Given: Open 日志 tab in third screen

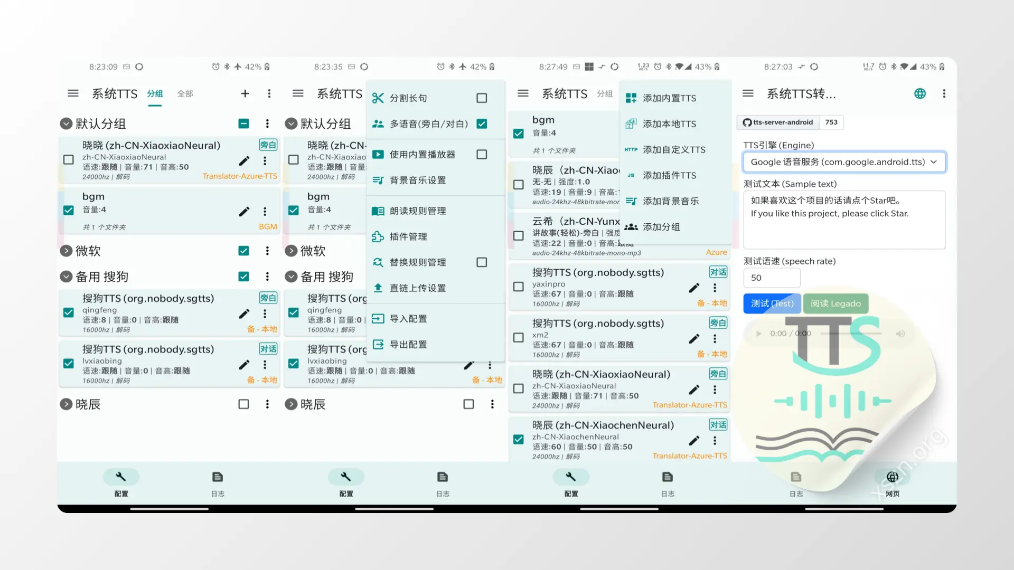Looking at the screenshot, I should 668,483.
